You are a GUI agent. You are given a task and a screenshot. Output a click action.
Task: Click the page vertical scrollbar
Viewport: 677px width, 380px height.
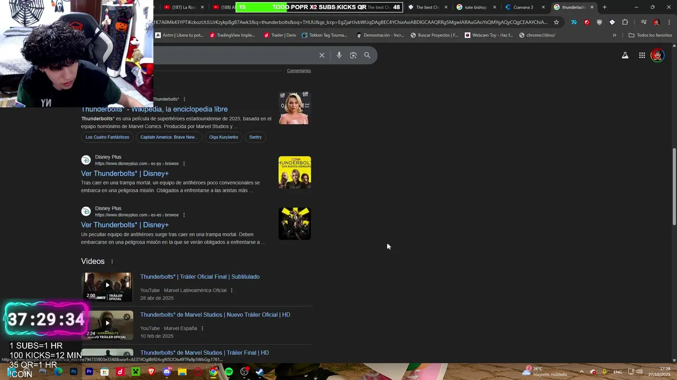coord(674,187)
